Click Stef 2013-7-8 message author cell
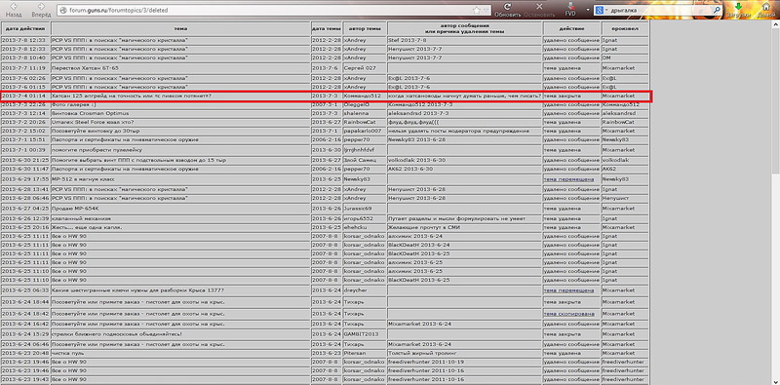 [x=465, y=40]
